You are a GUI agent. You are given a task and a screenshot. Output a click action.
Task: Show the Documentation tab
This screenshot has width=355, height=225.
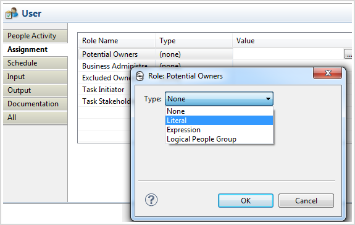[35, 104]
